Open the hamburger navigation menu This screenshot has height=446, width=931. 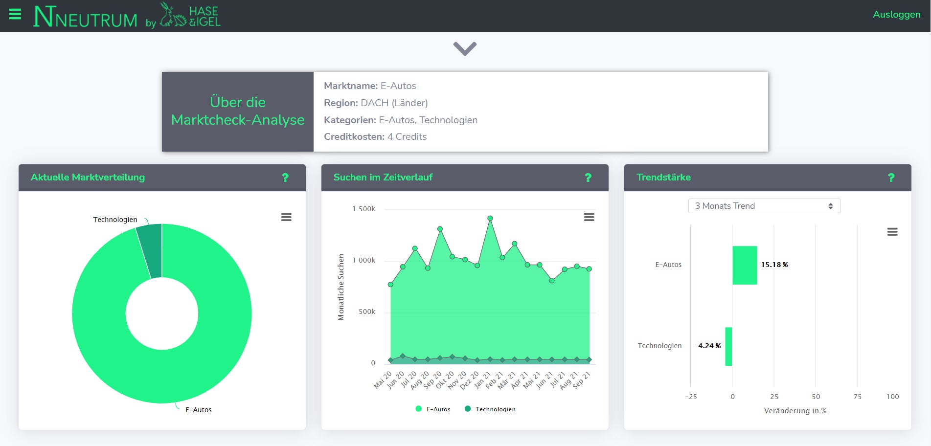[x=15, y=14]
